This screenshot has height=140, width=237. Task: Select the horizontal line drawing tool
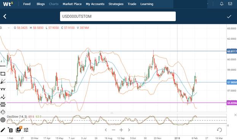(x=3, y=66)
